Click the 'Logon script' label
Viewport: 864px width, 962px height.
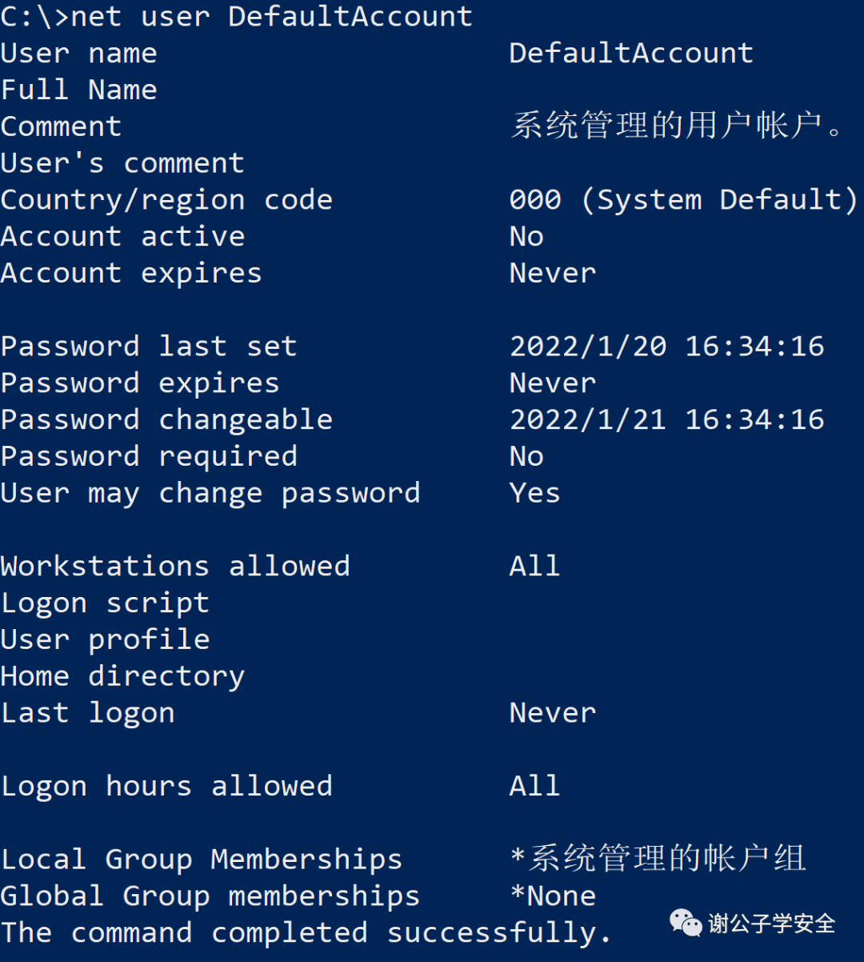[x=105, y=603]
